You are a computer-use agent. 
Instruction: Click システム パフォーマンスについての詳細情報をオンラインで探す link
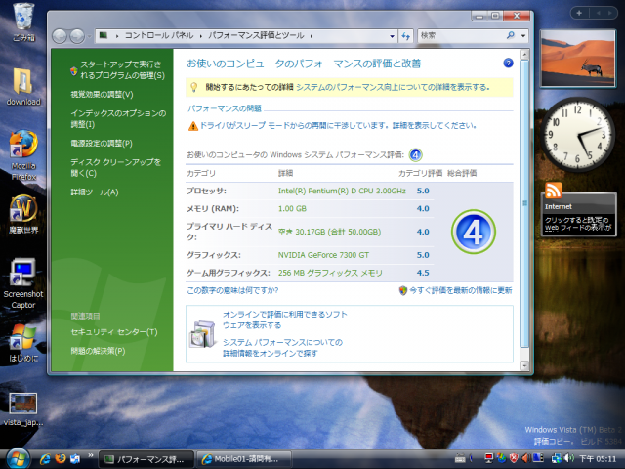(x=282, y=348)
